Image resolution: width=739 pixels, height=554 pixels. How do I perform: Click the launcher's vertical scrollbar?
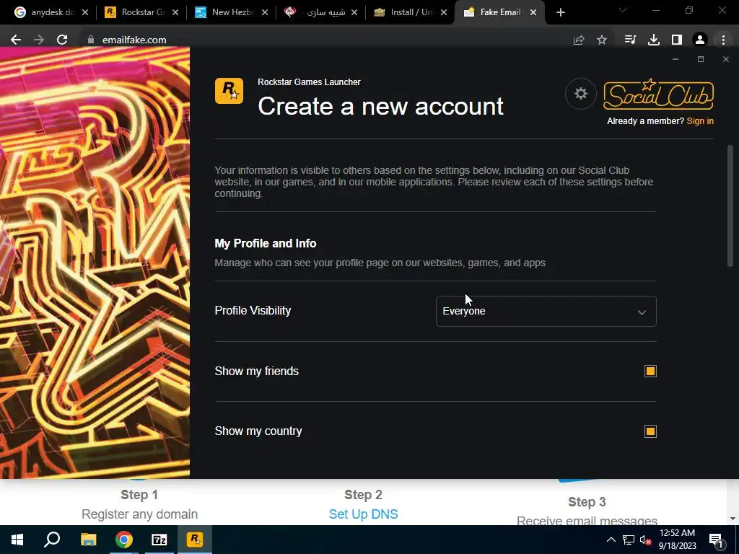[730, 206]
